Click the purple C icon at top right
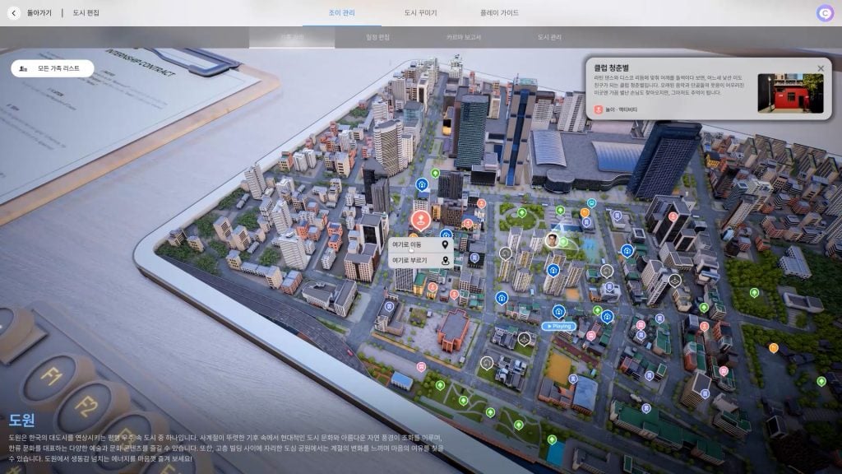The image size is (842, 474). click(x=827, y=12)
